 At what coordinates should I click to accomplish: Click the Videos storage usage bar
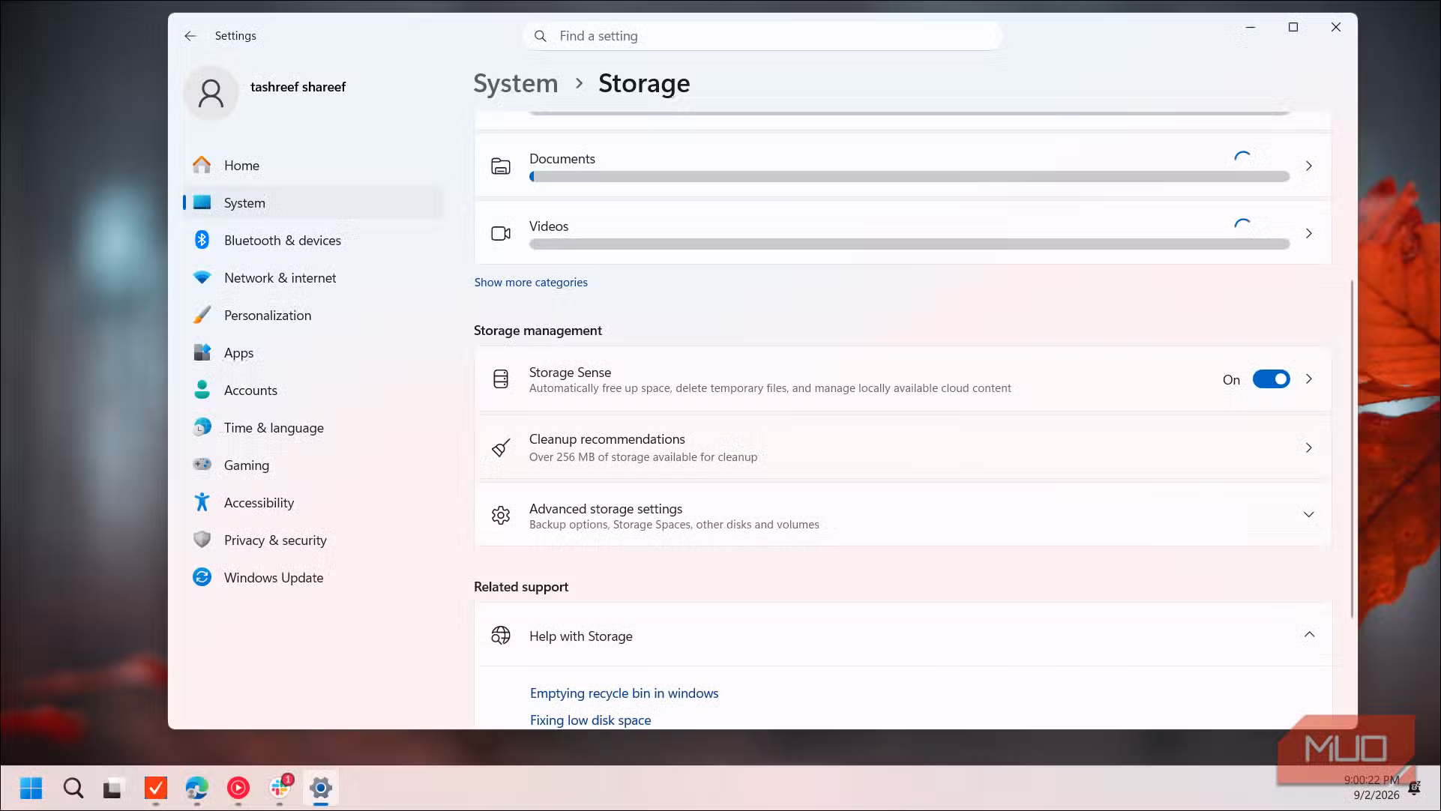909,244
